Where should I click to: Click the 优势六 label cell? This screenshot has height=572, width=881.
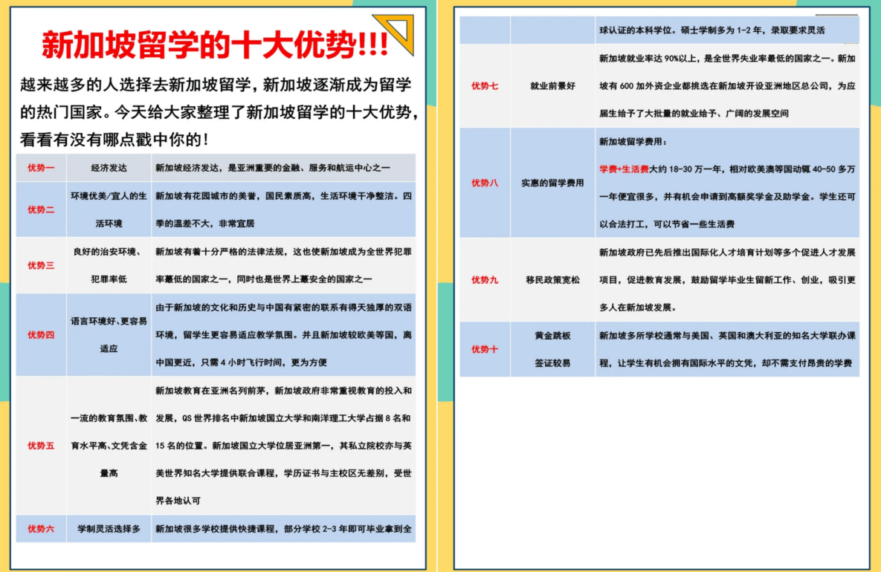tap(41, 529)
